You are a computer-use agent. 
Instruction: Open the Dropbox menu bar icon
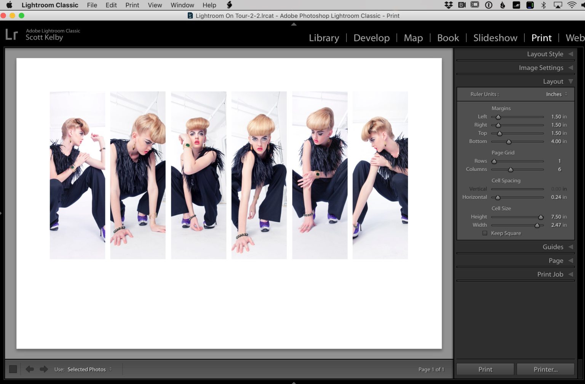click(448, 5)
